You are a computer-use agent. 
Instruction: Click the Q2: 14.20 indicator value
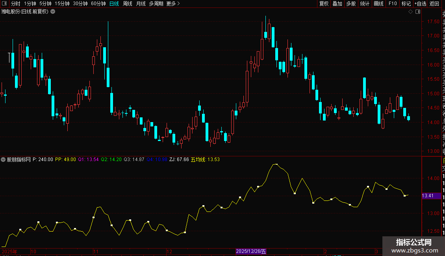pyautogui.click(x=111, y=160)
